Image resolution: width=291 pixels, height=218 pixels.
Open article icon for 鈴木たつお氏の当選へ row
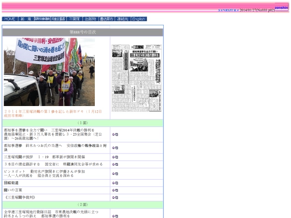click(115, 147)
